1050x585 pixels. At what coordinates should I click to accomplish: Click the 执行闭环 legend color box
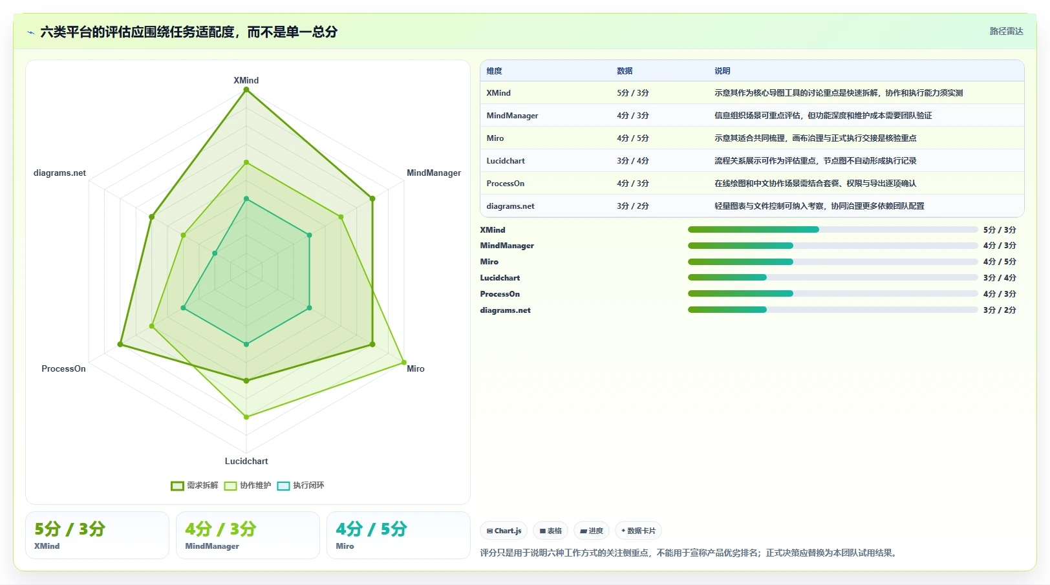point(283,486)
